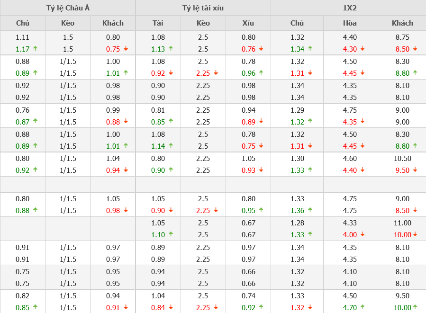Screen dimensions: 426x313
Task: Click the Tài column header
Action: [158, 23]
